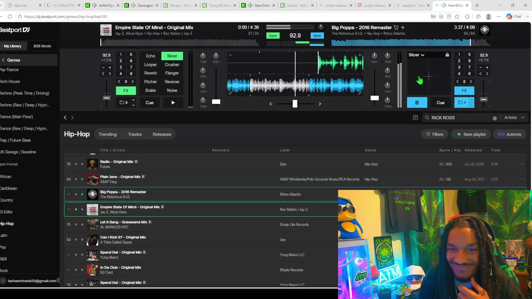Start Automix
532x299 pixels.
coord(510,134)
